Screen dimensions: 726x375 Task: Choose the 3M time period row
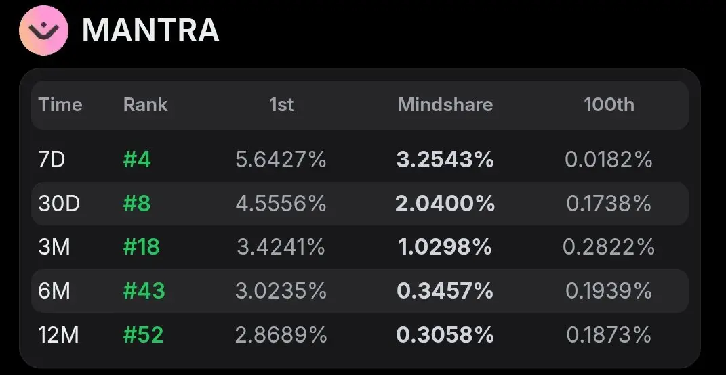click(x=360, y=247)
